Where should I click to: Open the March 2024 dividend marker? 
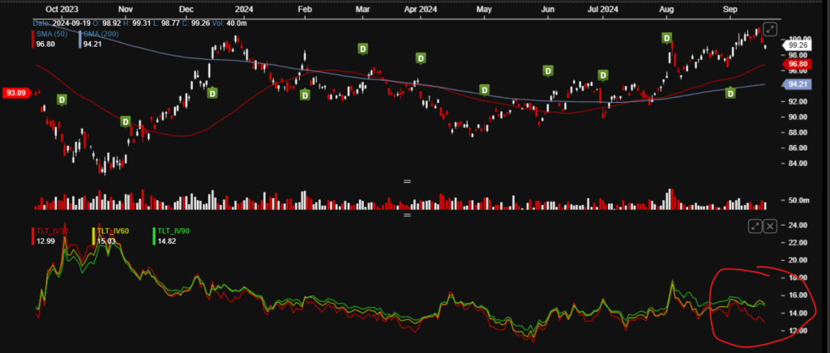pyautogui.click(x=362, y=49)
